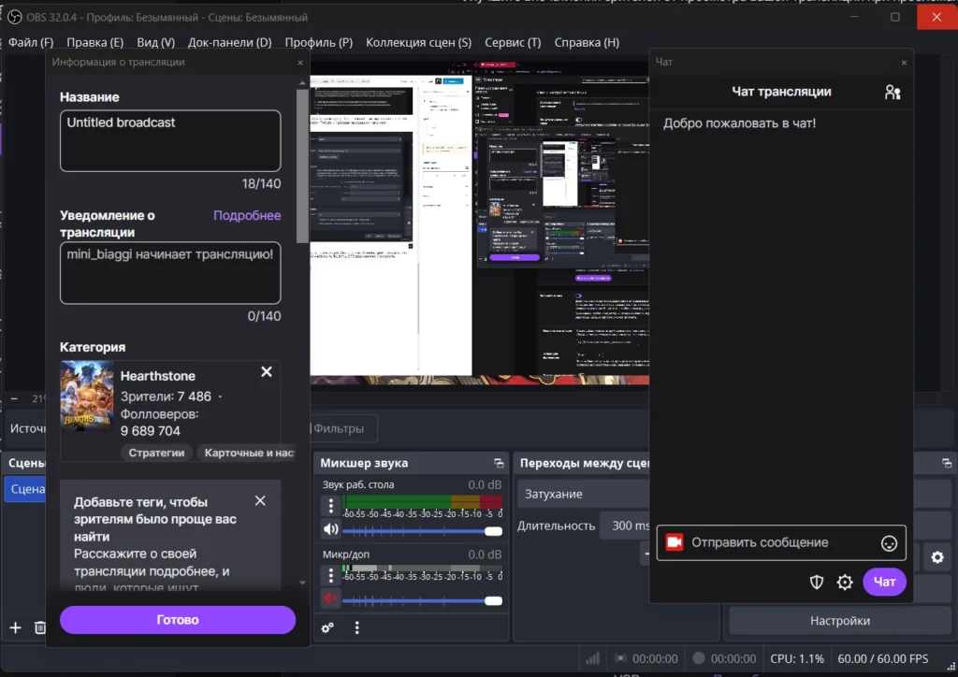Open the Сервис (T) menu
Image resolution: width=958 pixels, height=677 pixels.
click(508, 42)
